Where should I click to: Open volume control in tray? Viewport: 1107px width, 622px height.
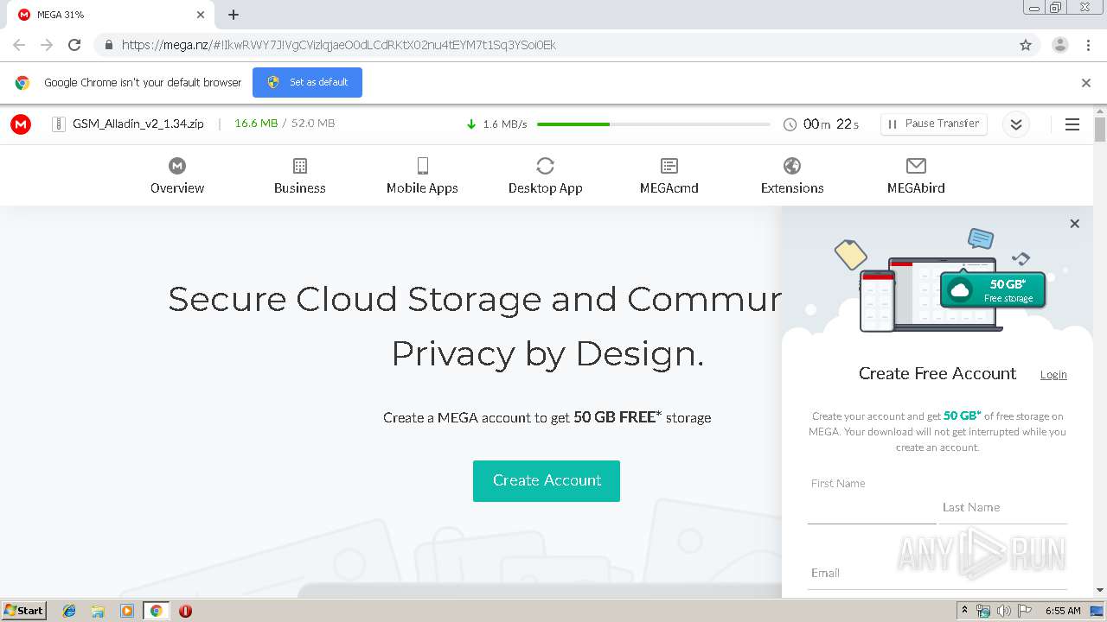pos(1004,611)
